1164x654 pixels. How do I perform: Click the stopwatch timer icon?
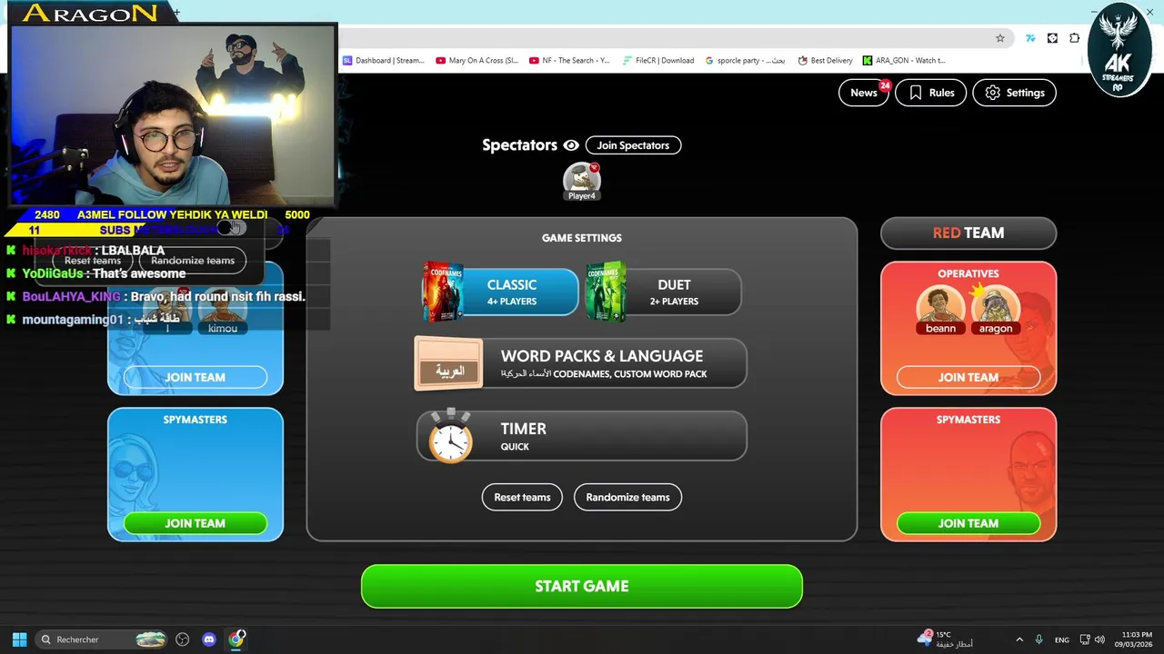coord(451,437)
